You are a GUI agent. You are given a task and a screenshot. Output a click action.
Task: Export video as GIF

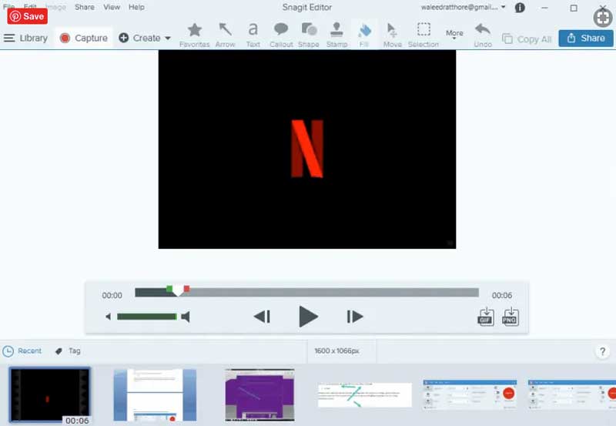[486, 317]
